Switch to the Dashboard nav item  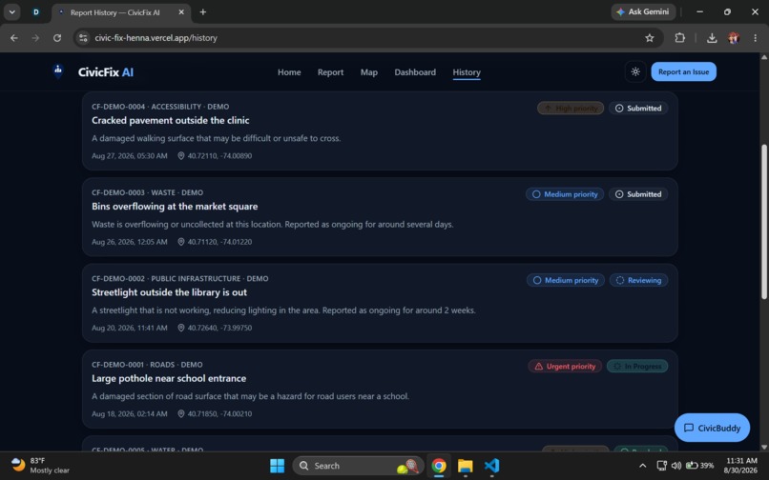click(x=415, y=72)
